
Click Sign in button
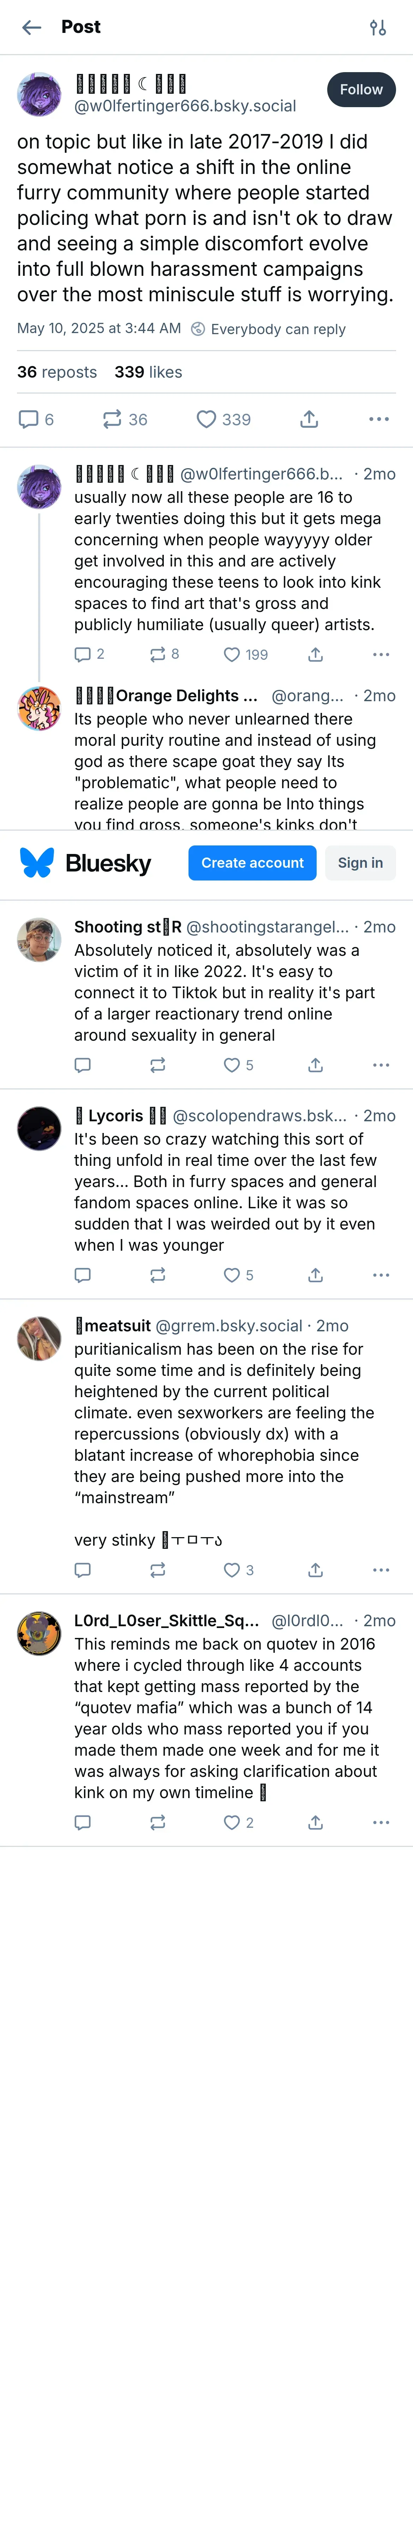tap(360, 863)
